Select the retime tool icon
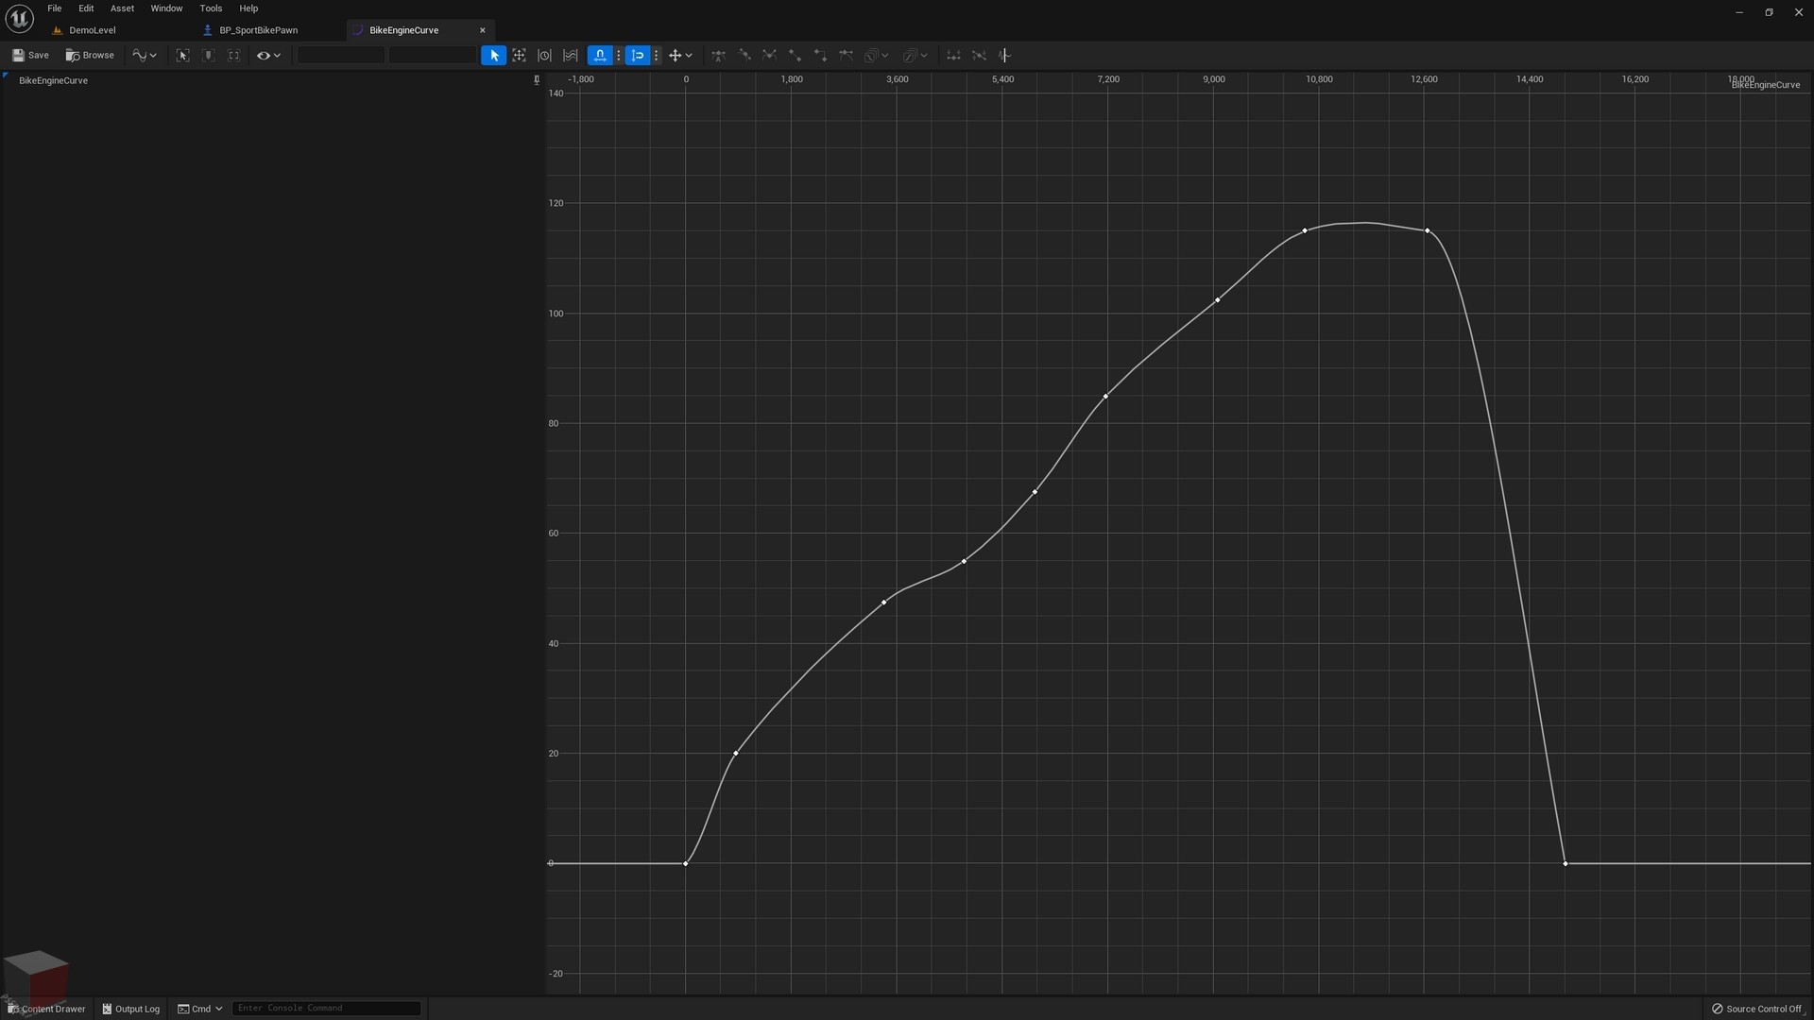The width and height of the screenshot is (1814, 1020). pyautogui.click(x=544, y=56)
